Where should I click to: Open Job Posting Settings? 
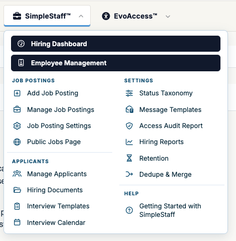(59, 126)
